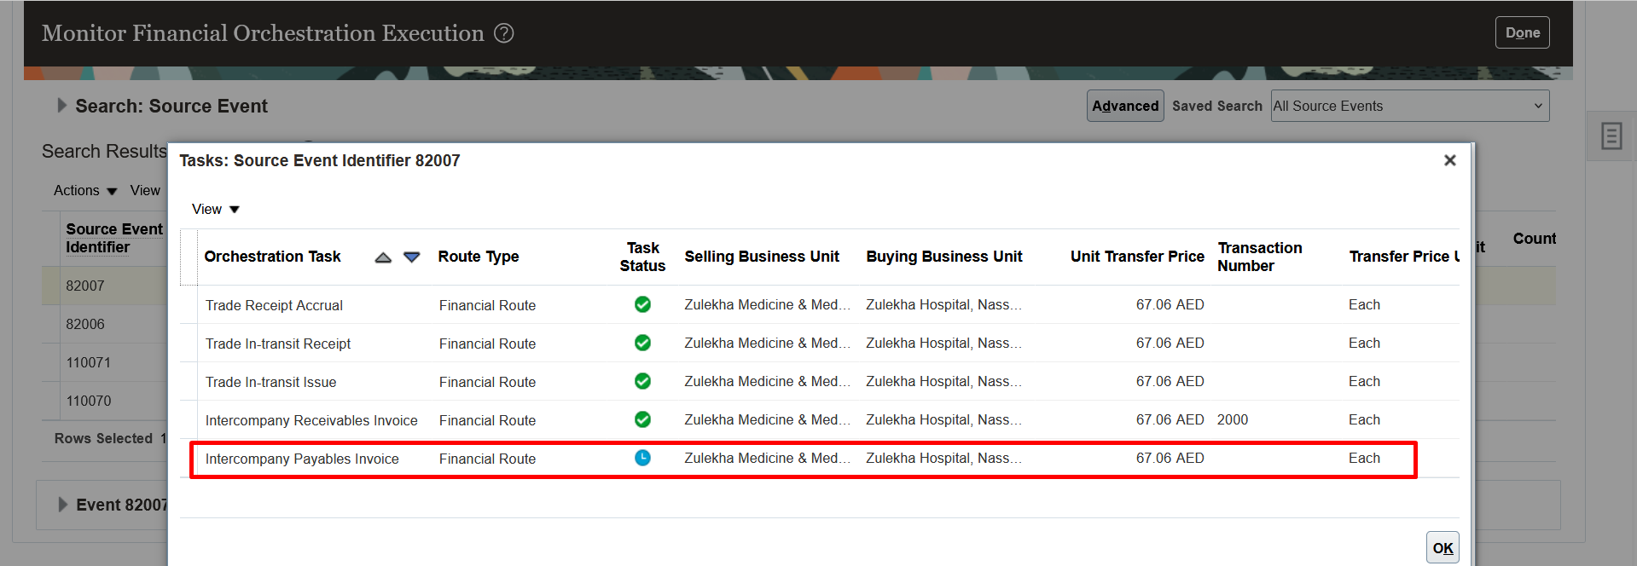Viewport: 1637px width, 566px height.
Task: Select the Trade In-transit Issue row
Action: coord(819,382)
